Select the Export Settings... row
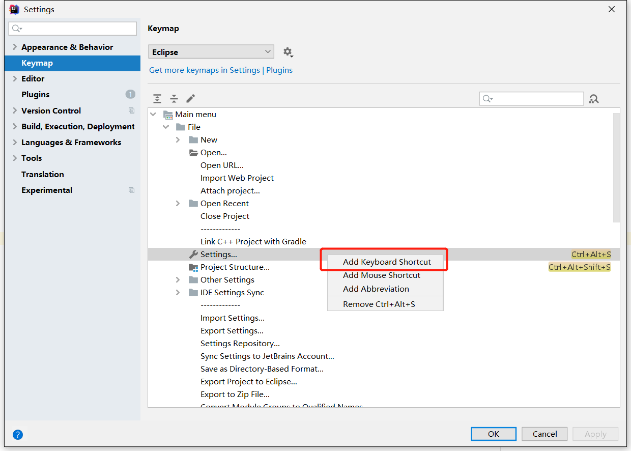This screenshot has height=451, width=631. tap(384, 331)
